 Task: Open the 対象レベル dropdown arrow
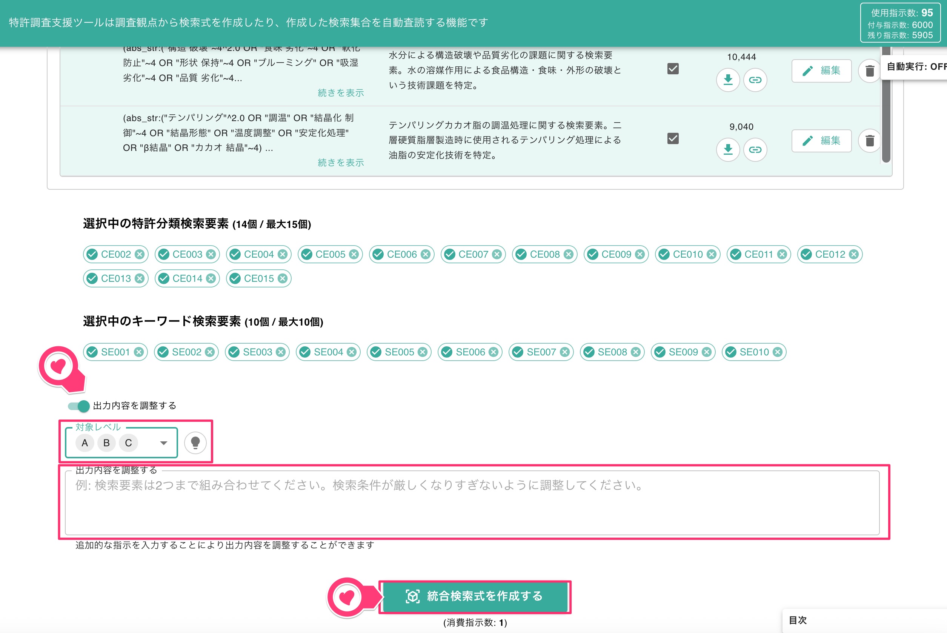coord(163,443)
